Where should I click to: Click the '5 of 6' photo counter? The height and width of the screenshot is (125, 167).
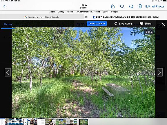click(x=149, y=32)
